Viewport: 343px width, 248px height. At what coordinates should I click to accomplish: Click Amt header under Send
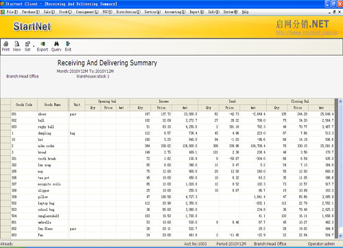(253, 108)
